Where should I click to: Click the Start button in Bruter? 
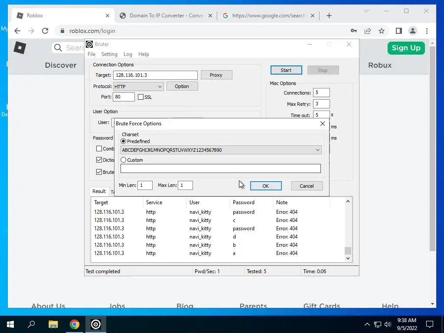286,70
